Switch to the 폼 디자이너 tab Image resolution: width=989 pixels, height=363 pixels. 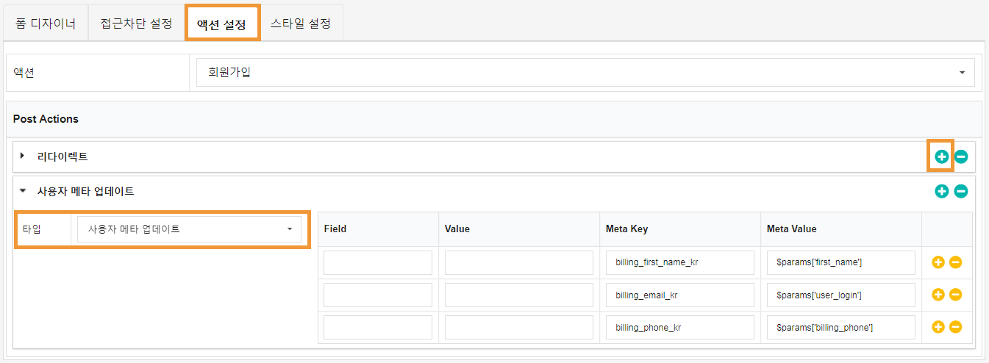click(x=45, y=23)
